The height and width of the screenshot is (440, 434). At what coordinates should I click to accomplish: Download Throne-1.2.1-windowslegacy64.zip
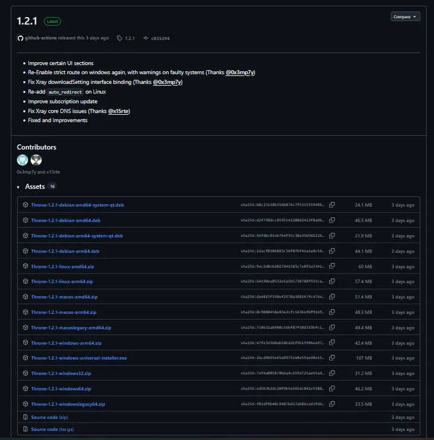[x=68, y=404]
